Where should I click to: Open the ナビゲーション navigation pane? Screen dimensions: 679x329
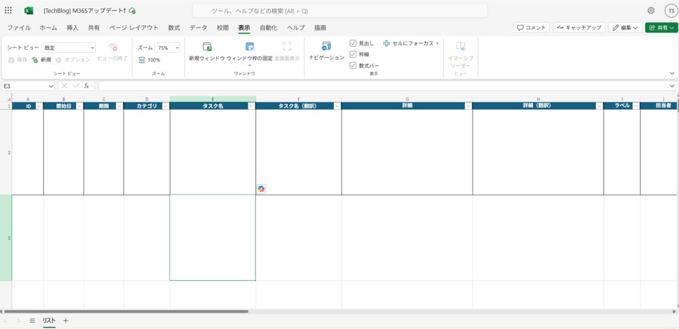point(327,46)
